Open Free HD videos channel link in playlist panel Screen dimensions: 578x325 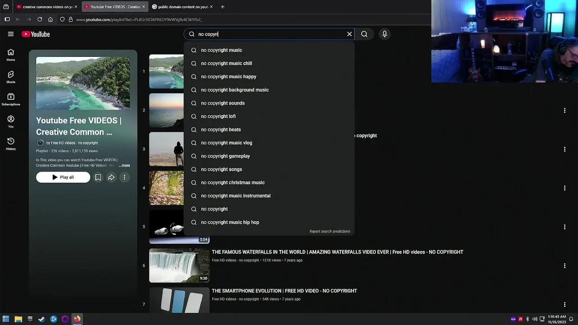pos(72,143)
